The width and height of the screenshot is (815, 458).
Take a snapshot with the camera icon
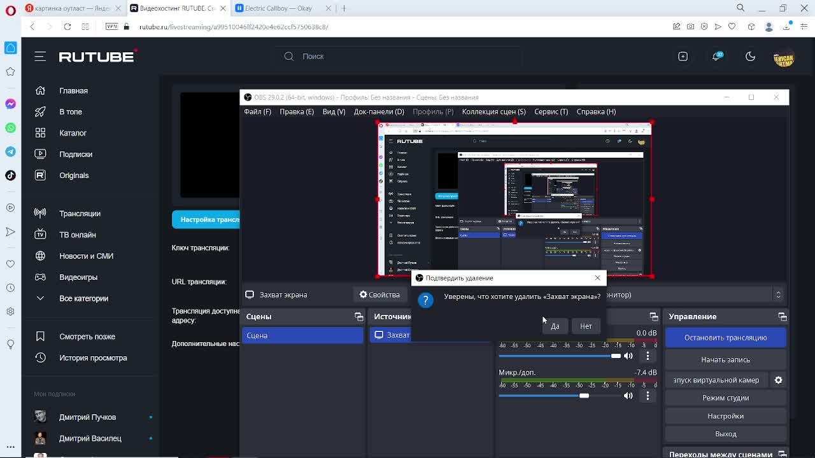(691, 27)
